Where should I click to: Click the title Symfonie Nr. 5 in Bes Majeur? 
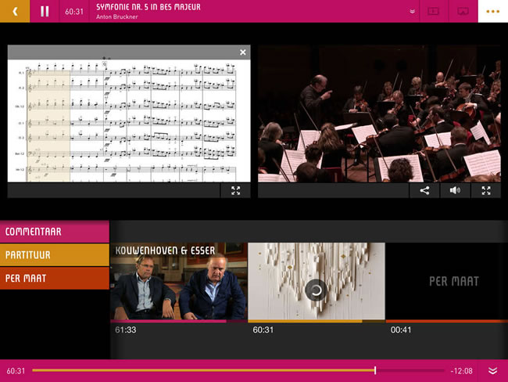coord(148,7)
